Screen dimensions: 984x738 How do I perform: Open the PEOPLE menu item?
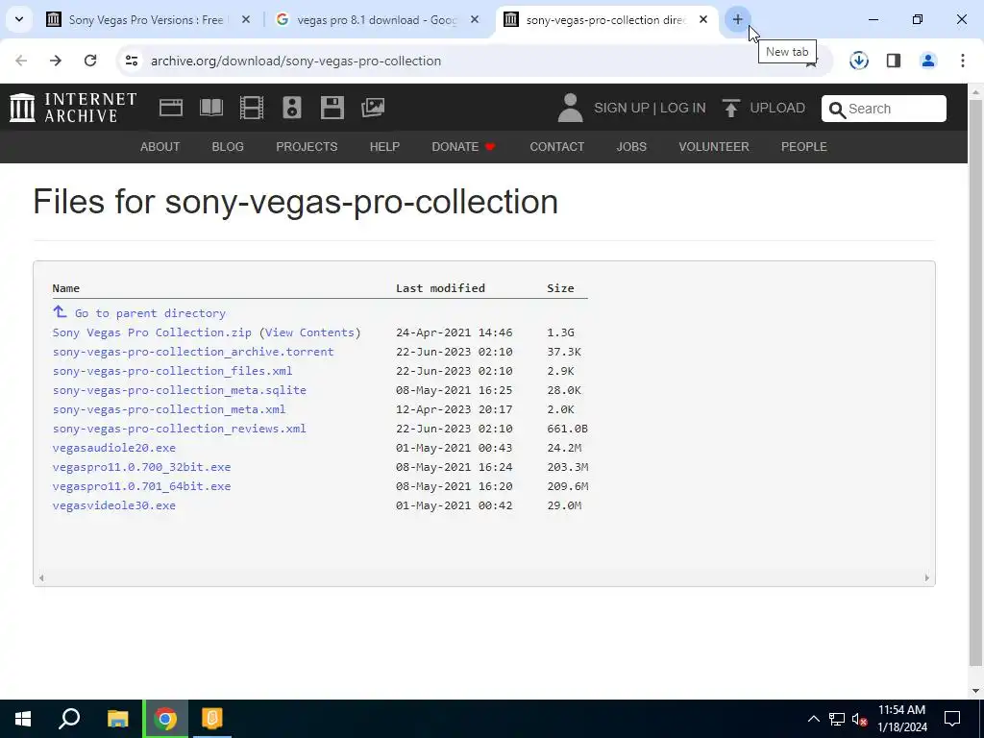point(804,147)
